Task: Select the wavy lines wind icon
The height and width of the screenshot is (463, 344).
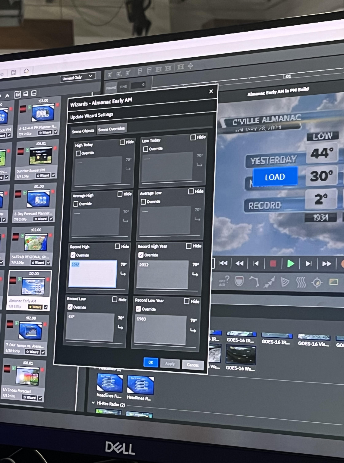Action: coord(301,282)
